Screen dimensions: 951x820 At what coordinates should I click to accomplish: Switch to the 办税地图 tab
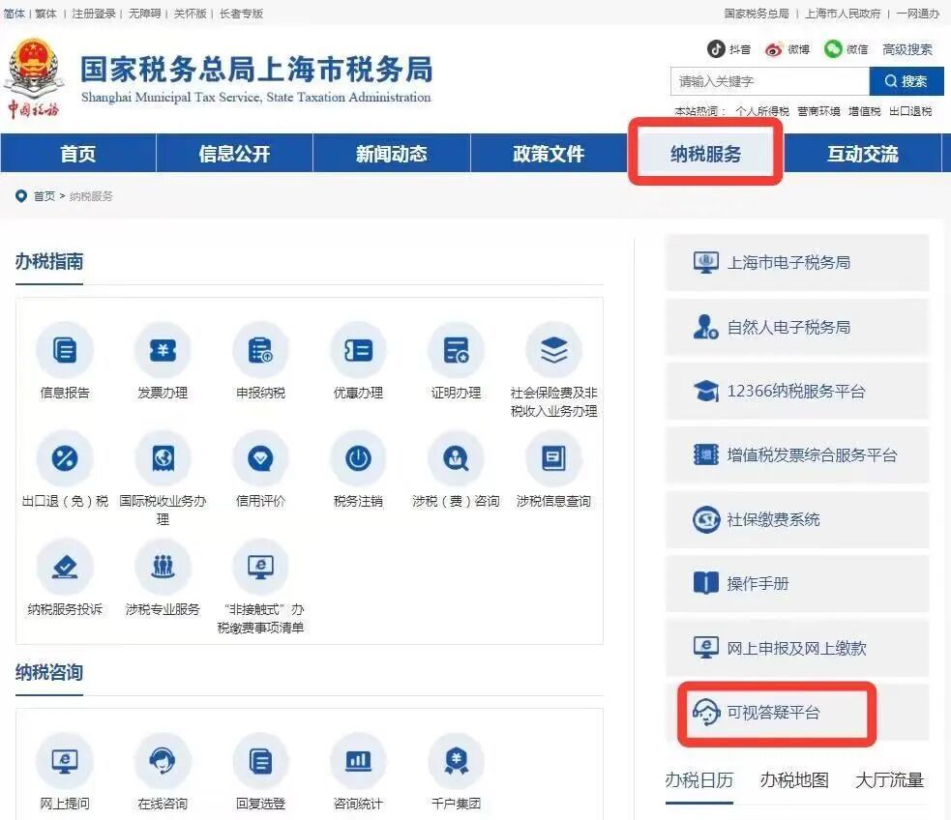click(793, 780)
